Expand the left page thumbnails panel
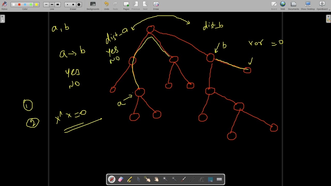Screen dimensions: 331x186 pyautogui.click(x=2, y=19)
